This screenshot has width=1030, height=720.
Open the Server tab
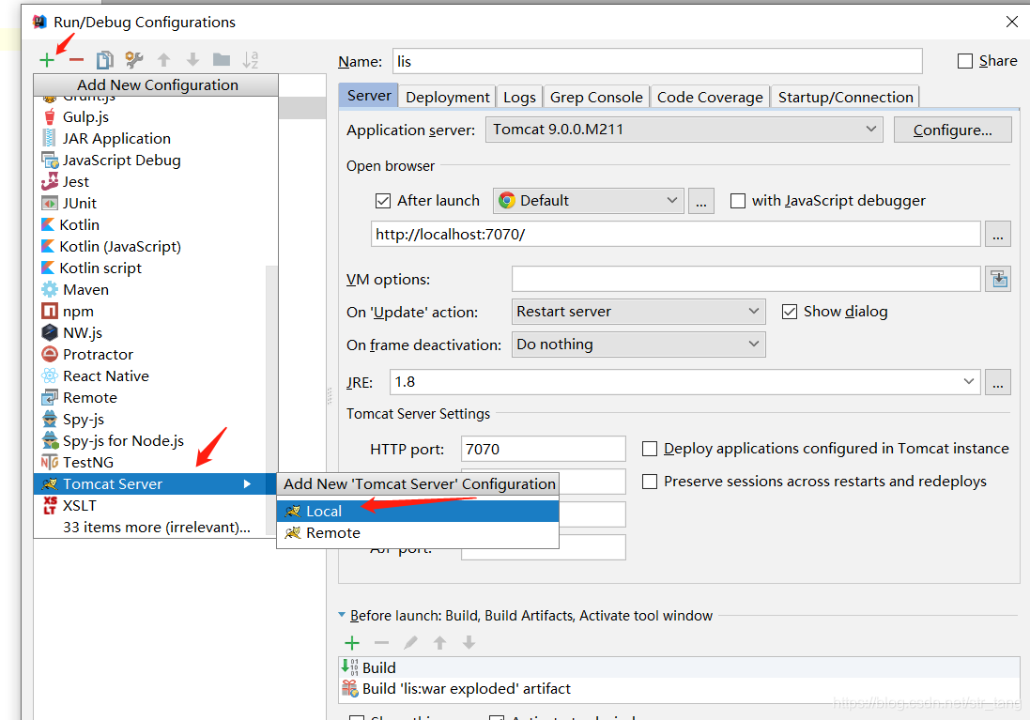(368, 96)
